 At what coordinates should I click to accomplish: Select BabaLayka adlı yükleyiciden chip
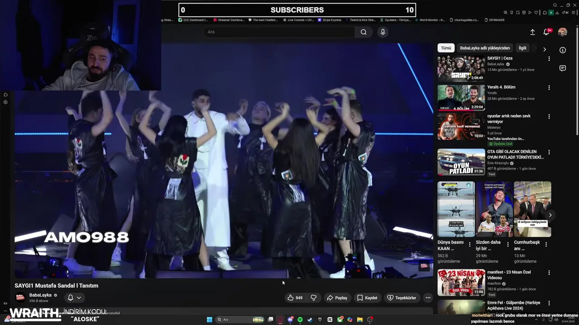click(x=485, y=48)
